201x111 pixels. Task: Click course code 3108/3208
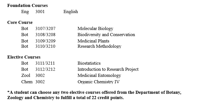(45, 35)
